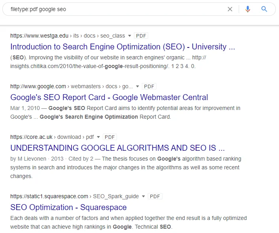
Task: Open the dropdown arrow next to the google.com URL
Action: 138,86
